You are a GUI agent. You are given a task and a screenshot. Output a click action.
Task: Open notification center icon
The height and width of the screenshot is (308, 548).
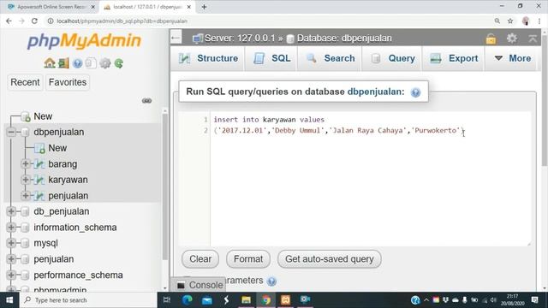point(534,299)
